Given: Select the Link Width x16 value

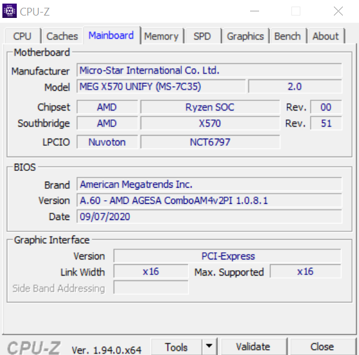Looking at the screenshot, I should (151, 271).
